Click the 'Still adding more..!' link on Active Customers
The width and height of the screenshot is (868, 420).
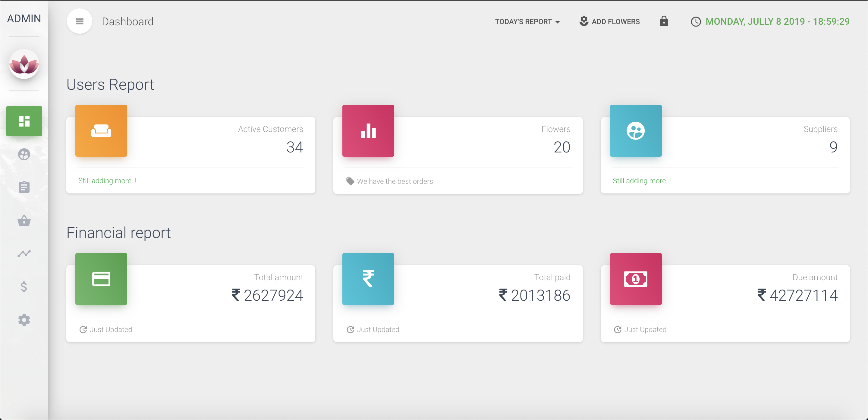tap(107, 180)
